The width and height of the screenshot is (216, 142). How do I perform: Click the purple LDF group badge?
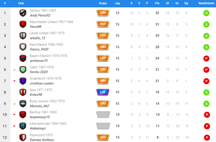(x=103, y=92)
